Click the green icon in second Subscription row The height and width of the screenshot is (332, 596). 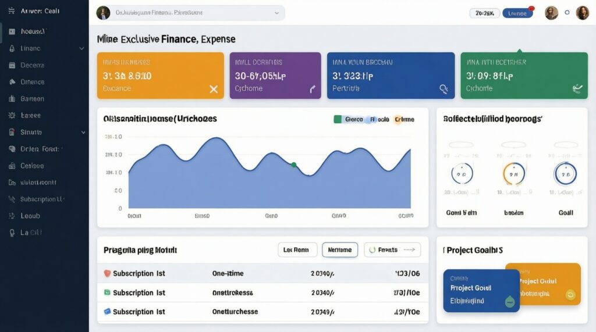click(x=107, y=292)
